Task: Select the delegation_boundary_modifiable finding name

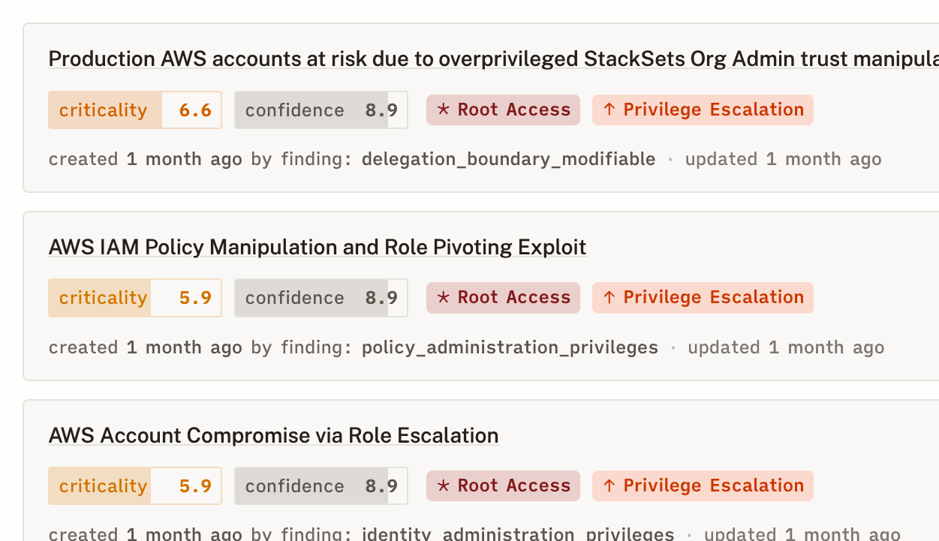Action: coord(508,159)
